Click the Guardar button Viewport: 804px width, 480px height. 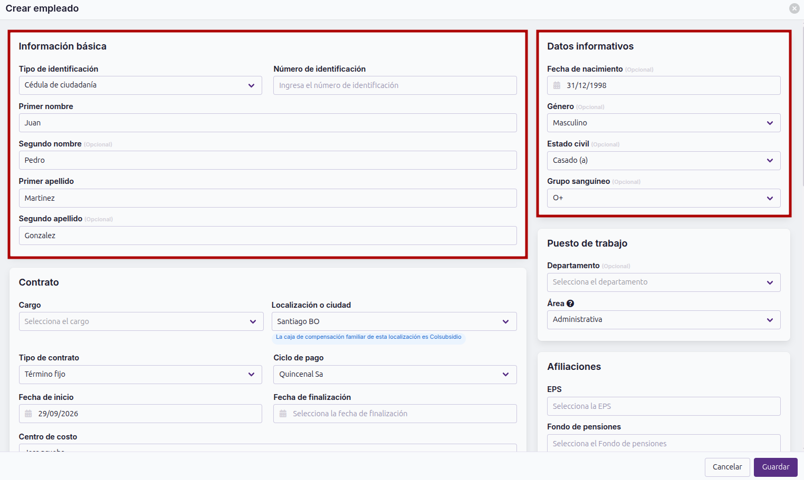click(776, 467)
